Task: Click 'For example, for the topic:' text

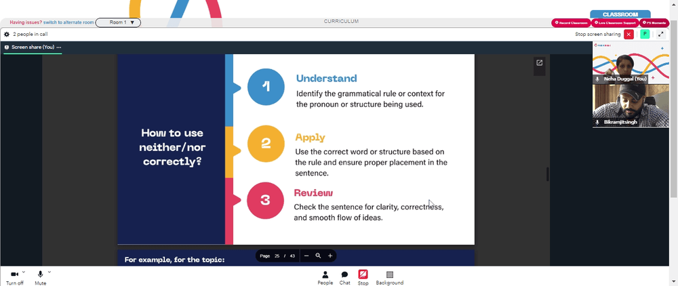Action: (175, 260)
